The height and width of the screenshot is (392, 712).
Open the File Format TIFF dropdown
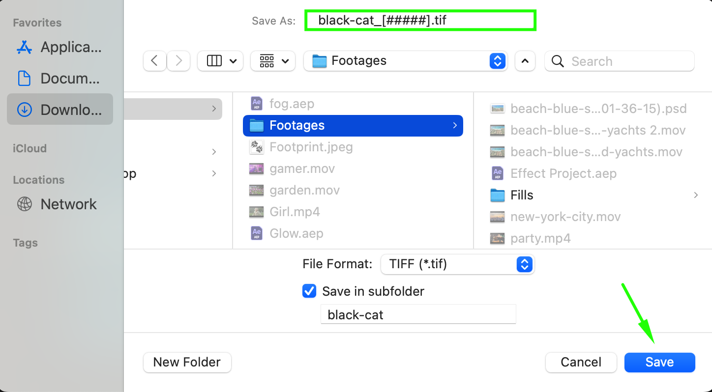pyautogui.click(x=457, y=264)
